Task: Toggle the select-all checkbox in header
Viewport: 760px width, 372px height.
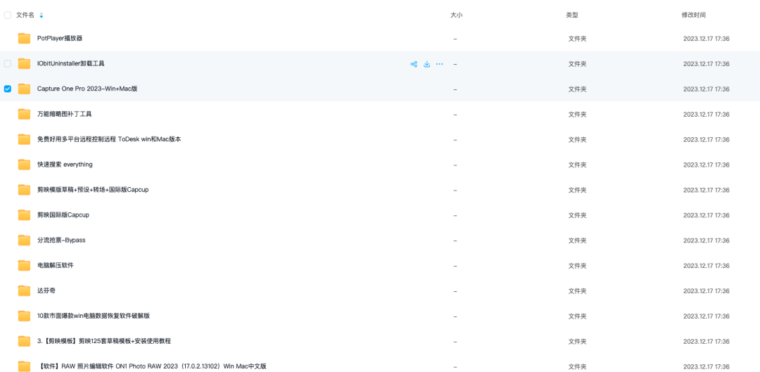Action: (8, 15)
